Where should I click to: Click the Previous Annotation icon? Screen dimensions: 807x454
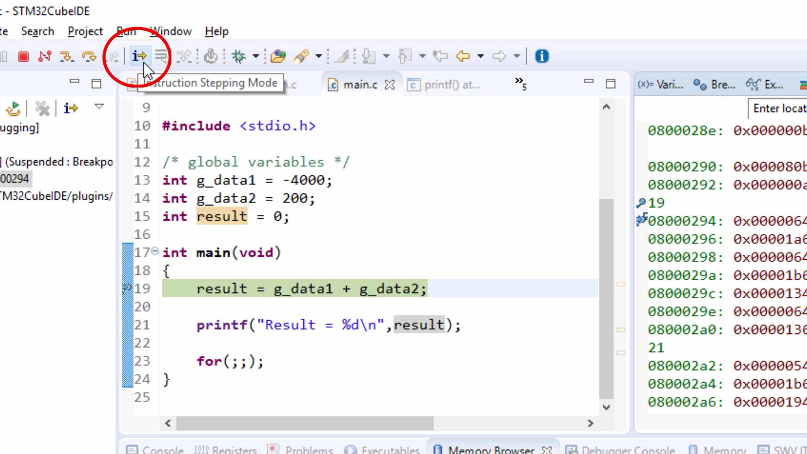[x=405, y=56]
